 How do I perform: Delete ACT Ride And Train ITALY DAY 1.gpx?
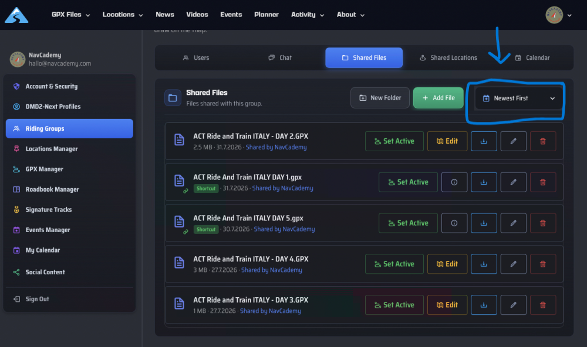pos(543,182)
